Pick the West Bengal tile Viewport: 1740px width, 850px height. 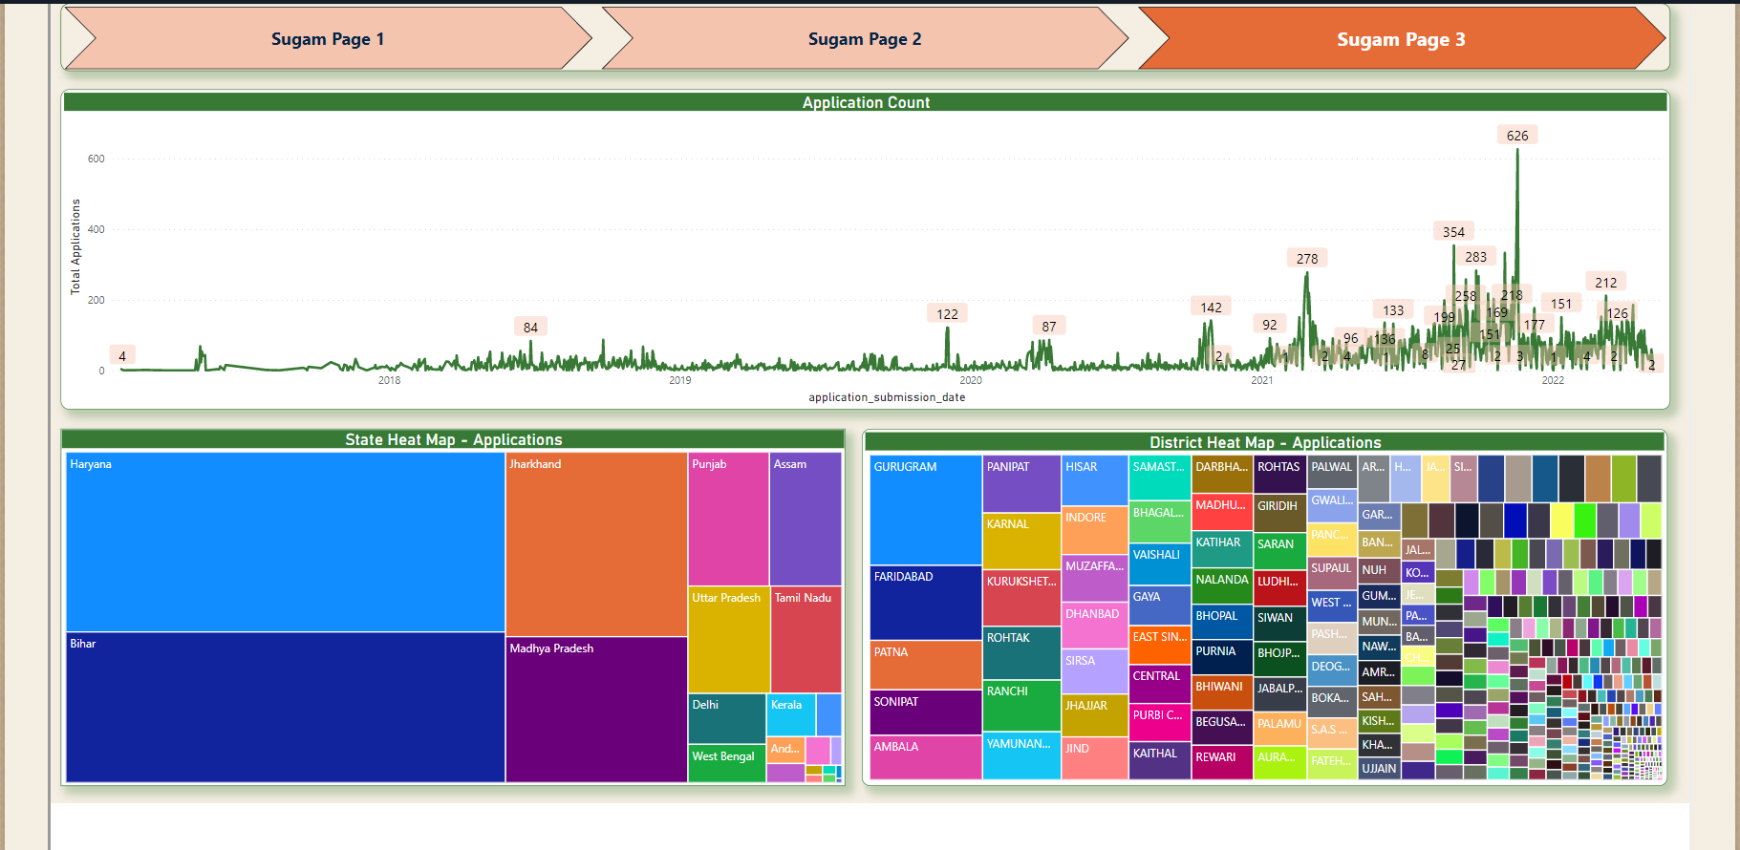point(726,764)
